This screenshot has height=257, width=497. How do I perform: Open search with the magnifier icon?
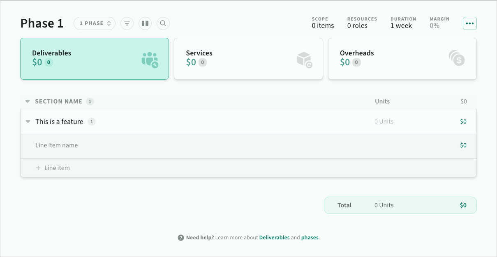(163, 23)
